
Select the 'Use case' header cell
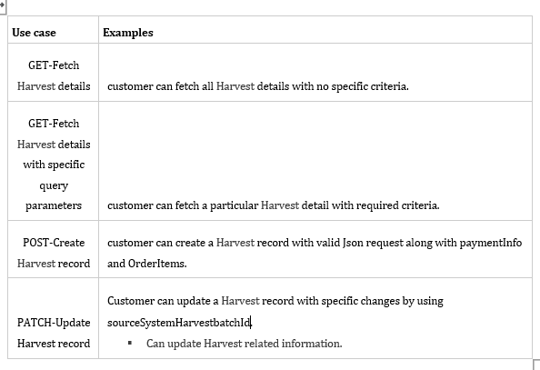coord(54,30)
